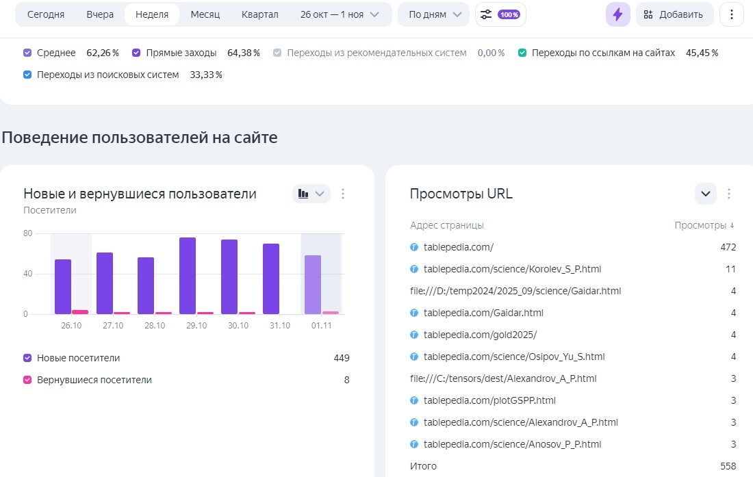Click the info icon next to tablepedia.com/
Image resolution: width=753 pixels, height=477 pixels.
(x=416, y=247)
